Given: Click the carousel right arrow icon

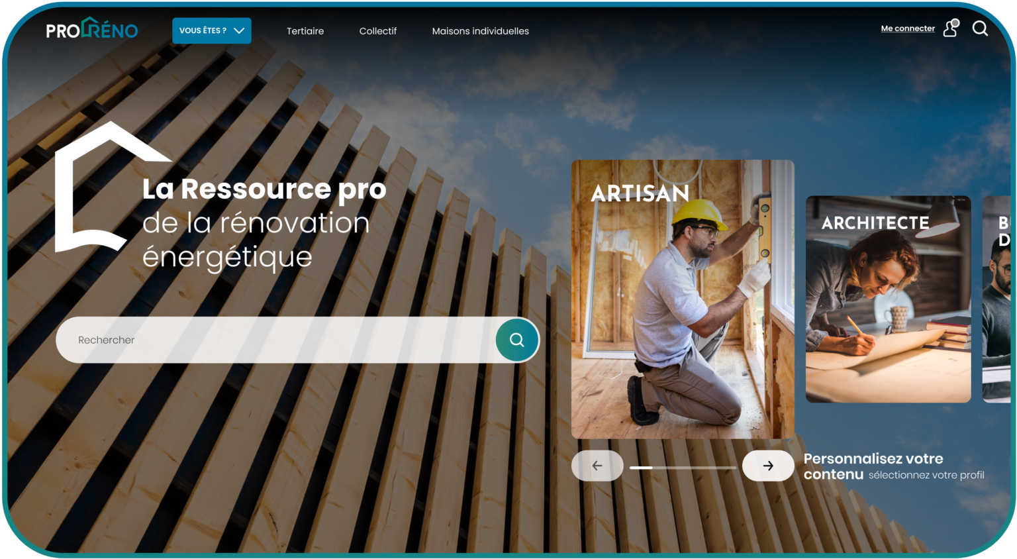Looking at the screenshot, I should point(768,466).
